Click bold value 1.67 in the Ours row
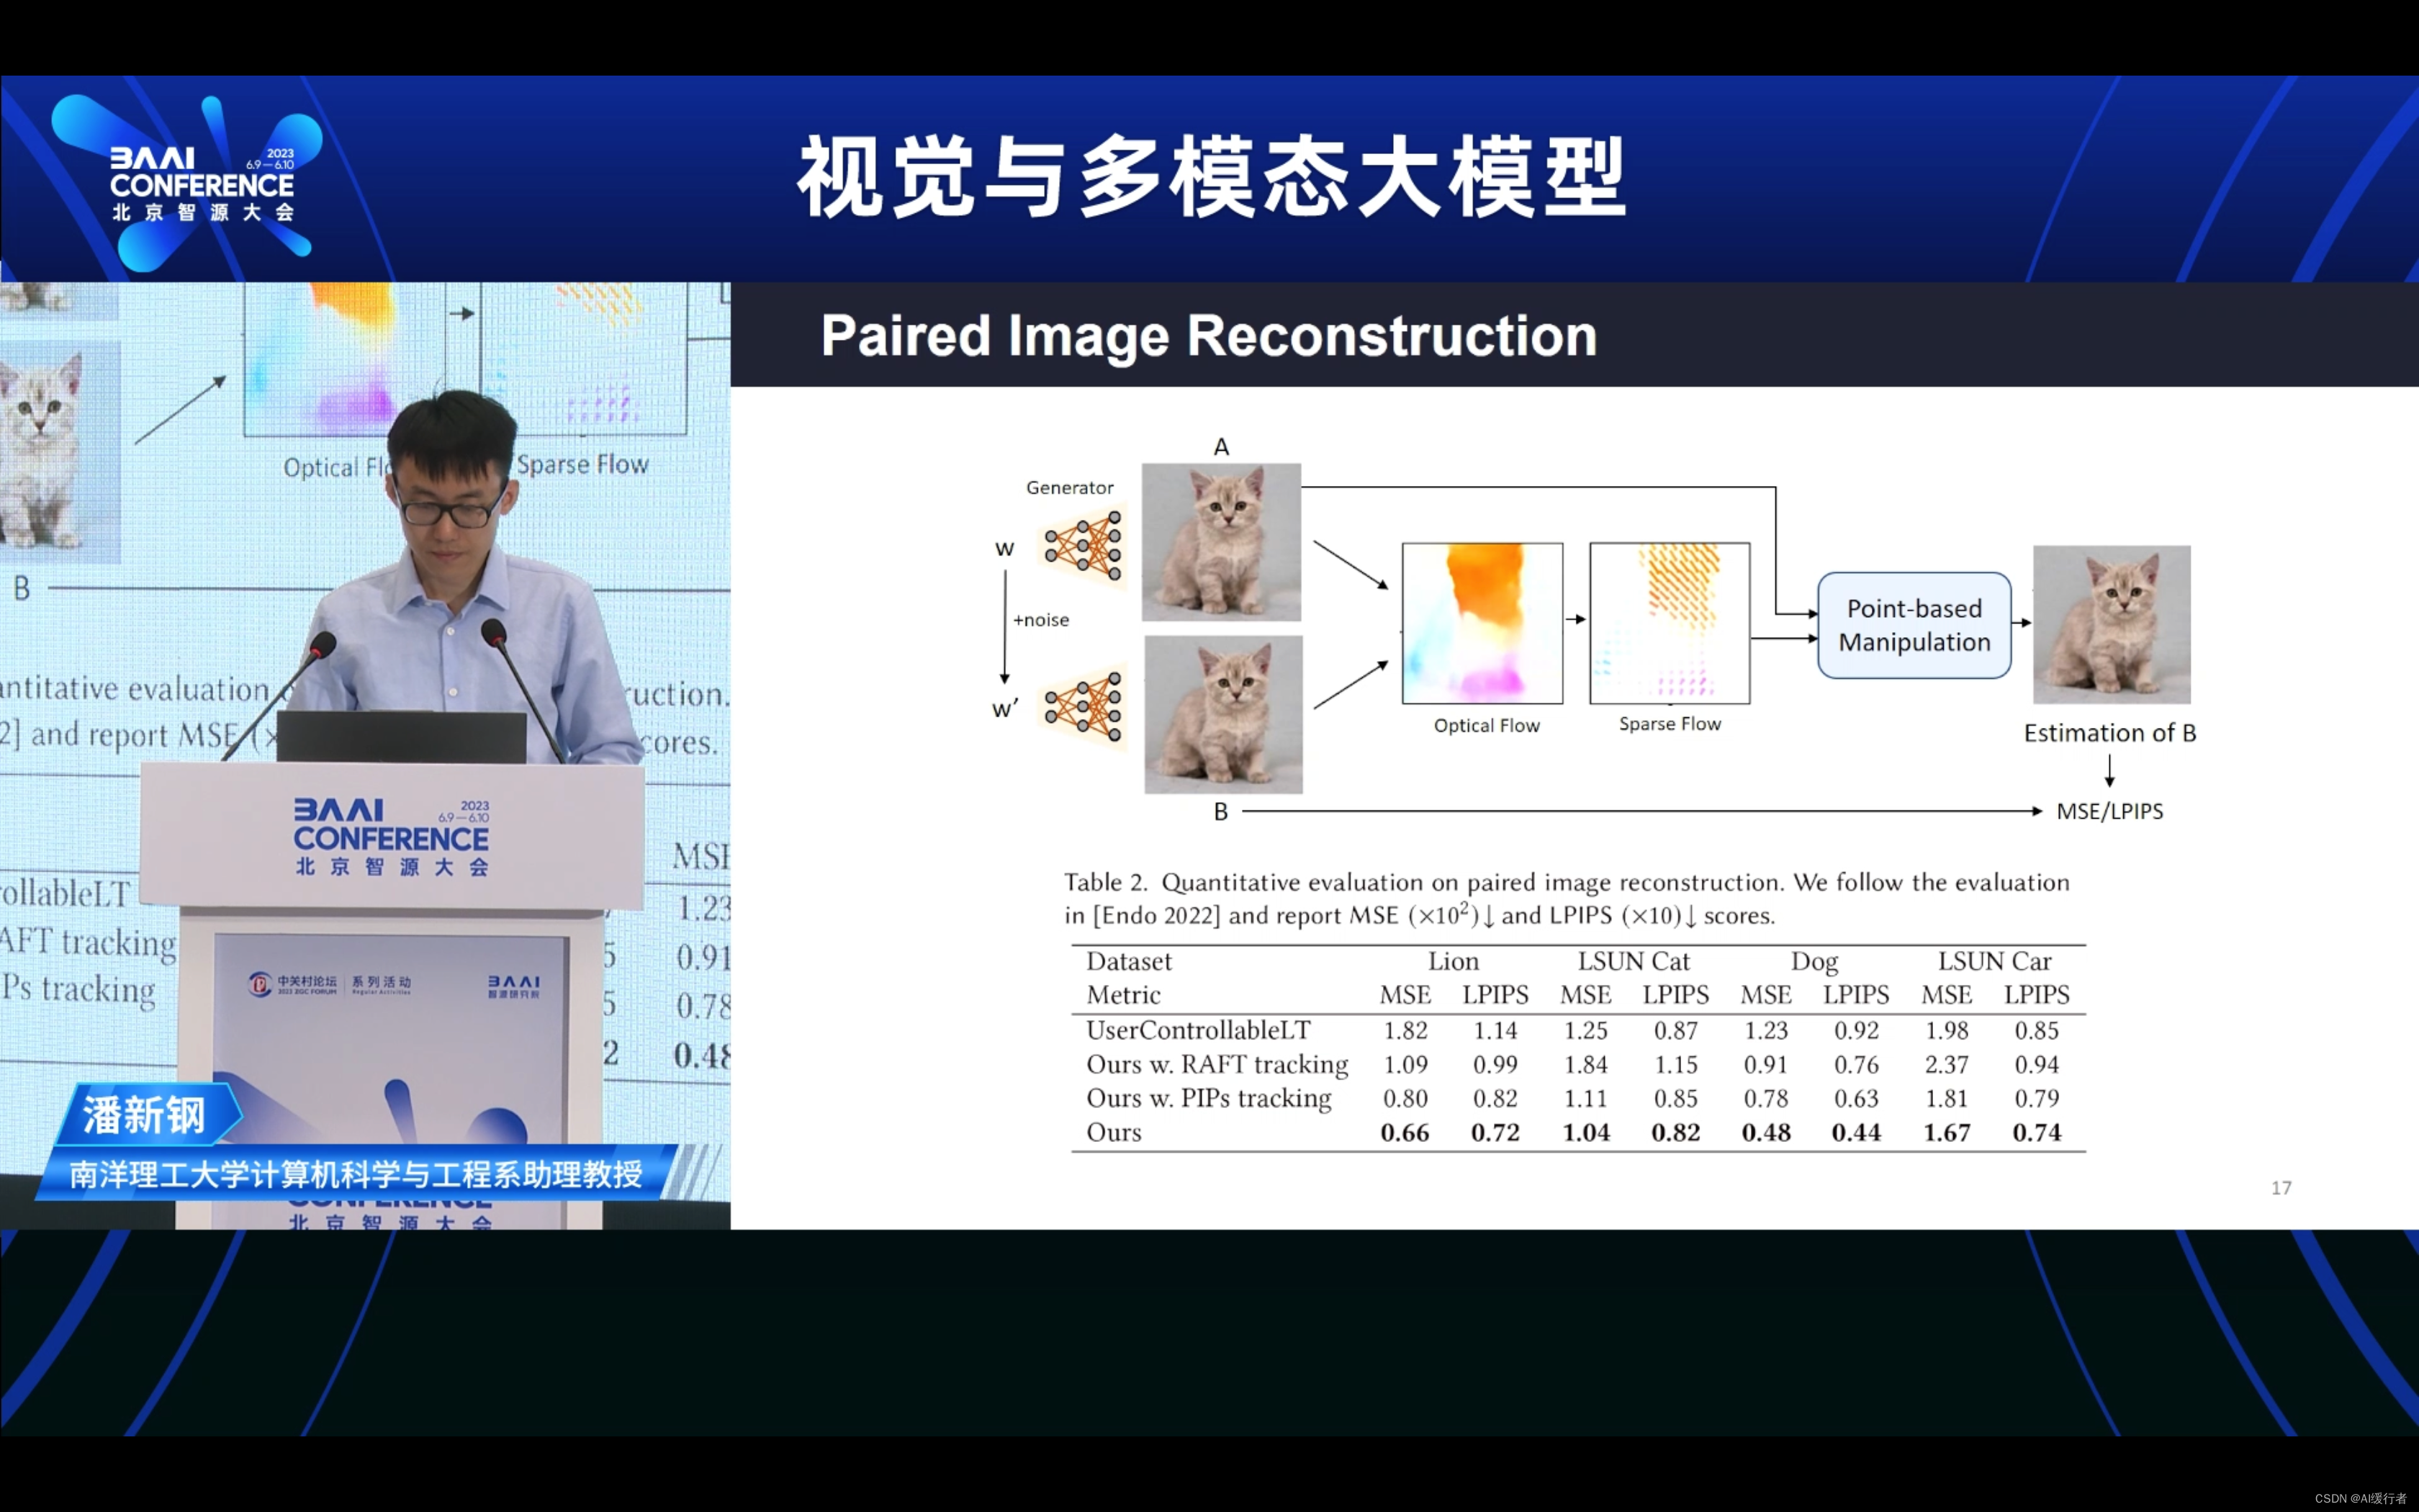The width and height of the screenshot is (2419, 1512). point(1946,1133)
